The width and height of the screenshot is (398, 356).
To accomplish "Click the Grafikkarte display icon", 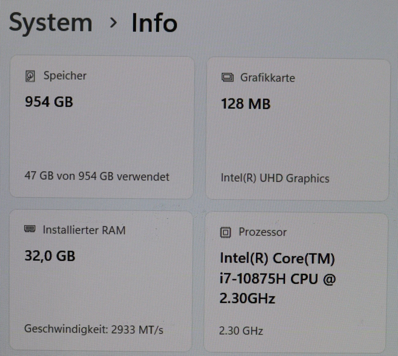I will (x=227, y=78).
